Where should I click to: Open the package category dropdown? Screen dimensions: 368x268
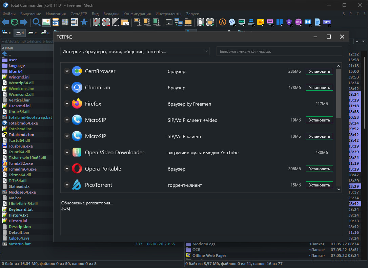tap(135, 51)
